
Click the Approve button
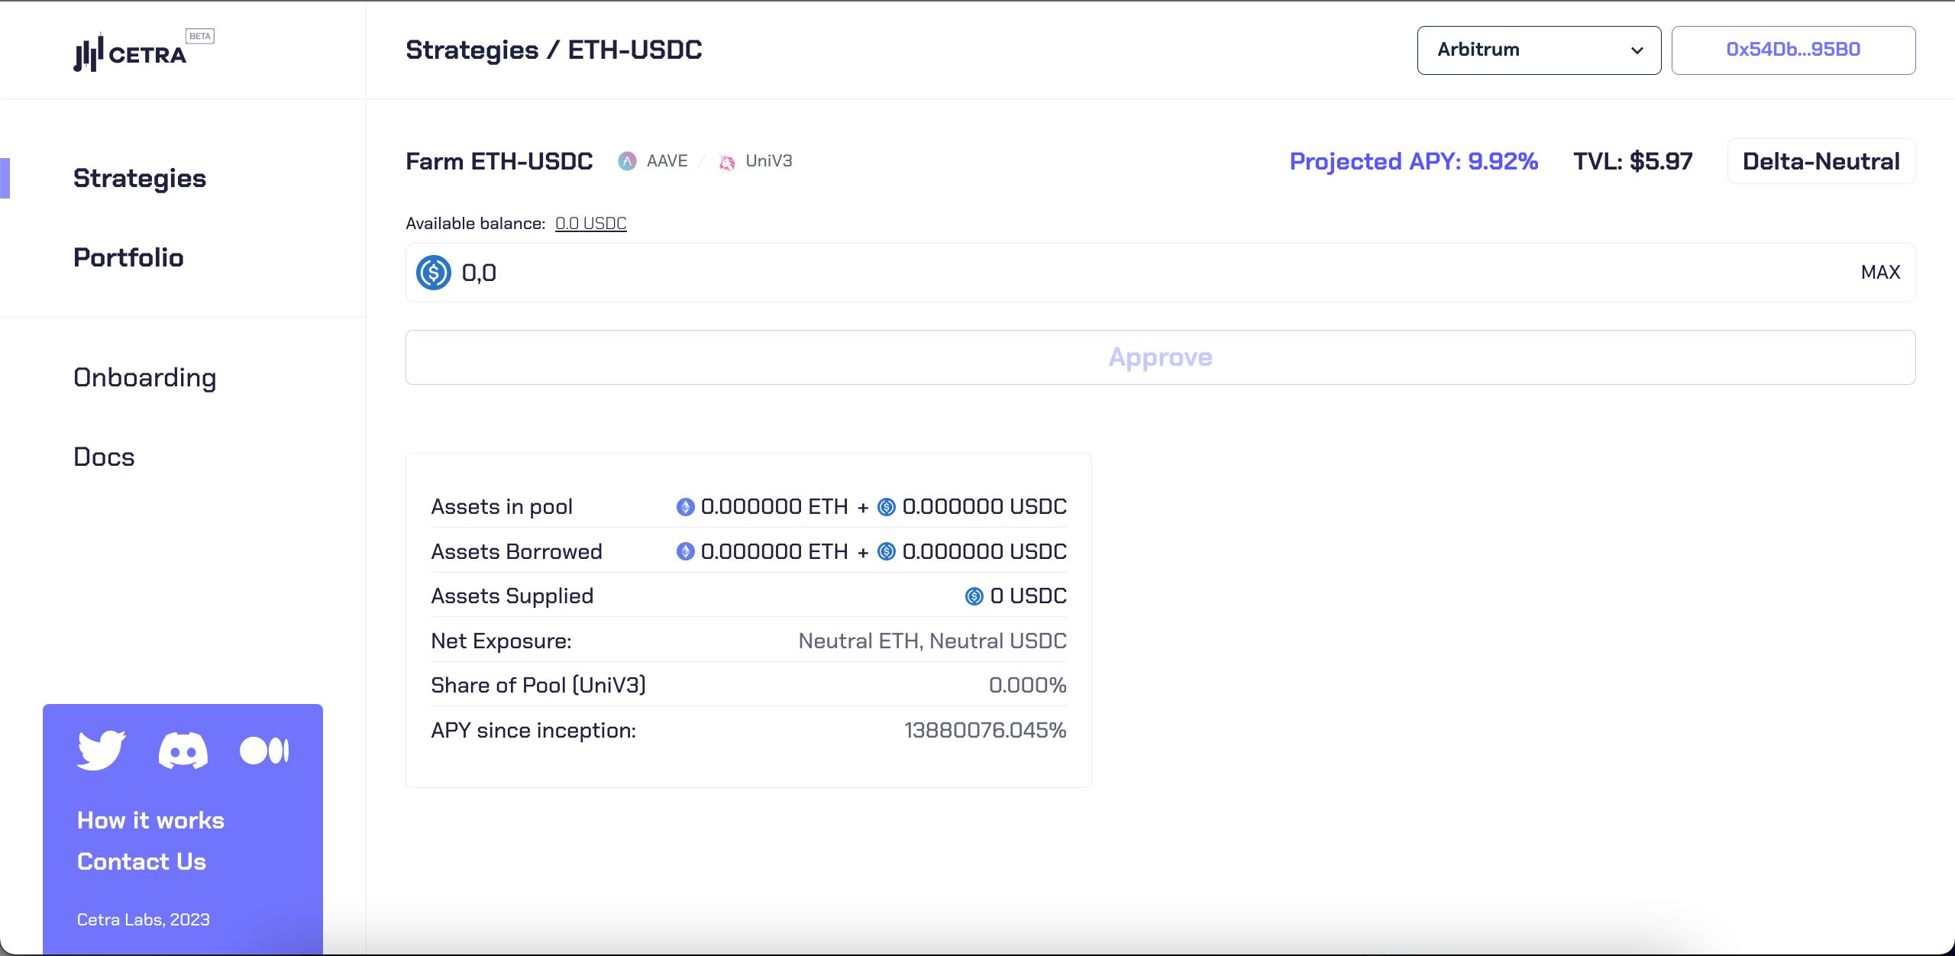(x=1160, y=357)
